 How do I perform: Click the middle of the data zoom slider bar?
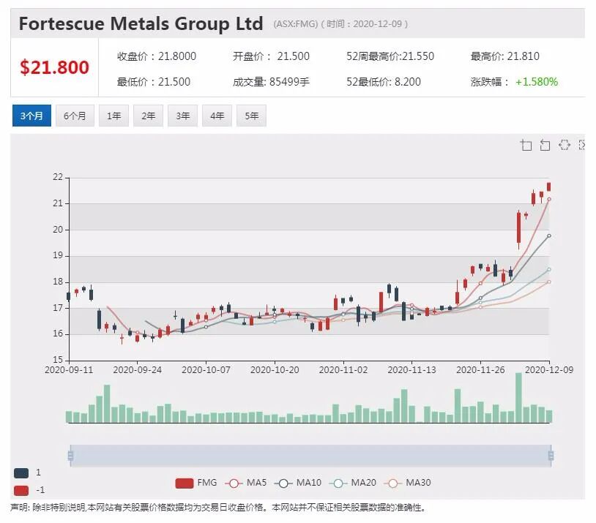(310, 456)
